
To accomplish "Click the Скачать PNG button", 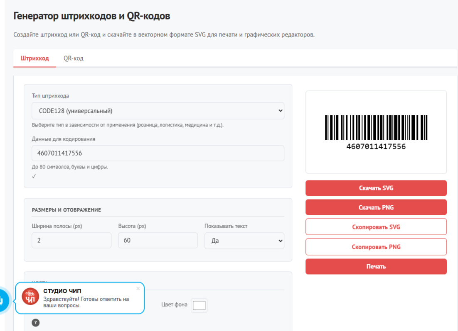I will pos(376,207).
